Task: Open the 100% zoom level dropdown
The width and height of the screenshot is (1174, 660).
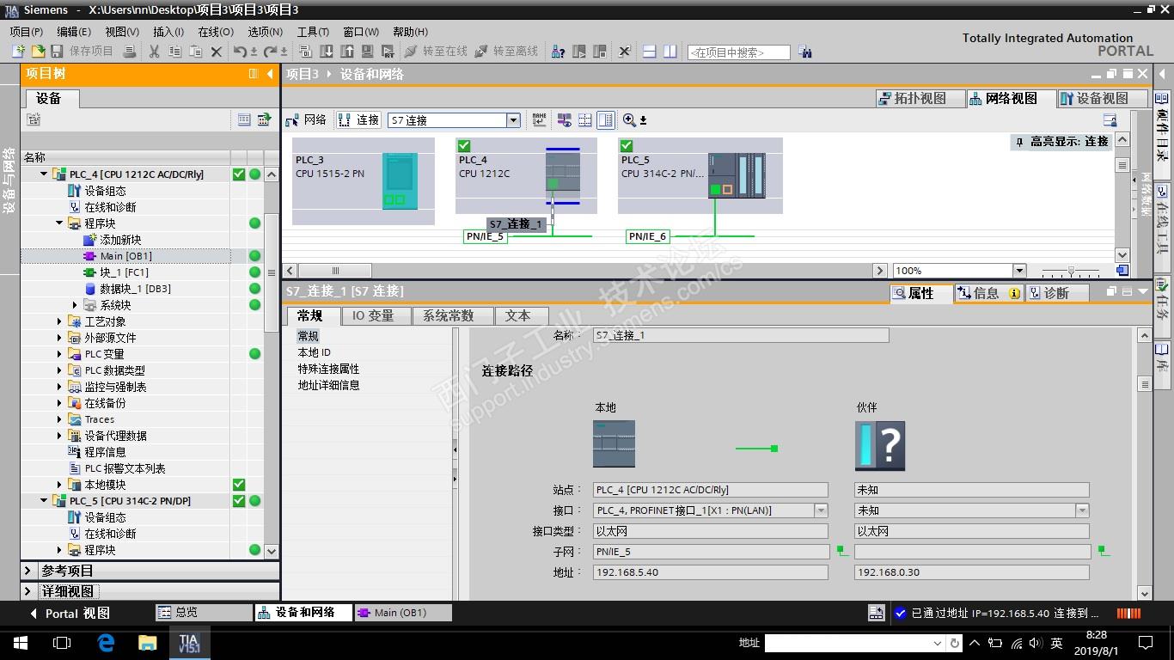Action: pos(1019,271)
